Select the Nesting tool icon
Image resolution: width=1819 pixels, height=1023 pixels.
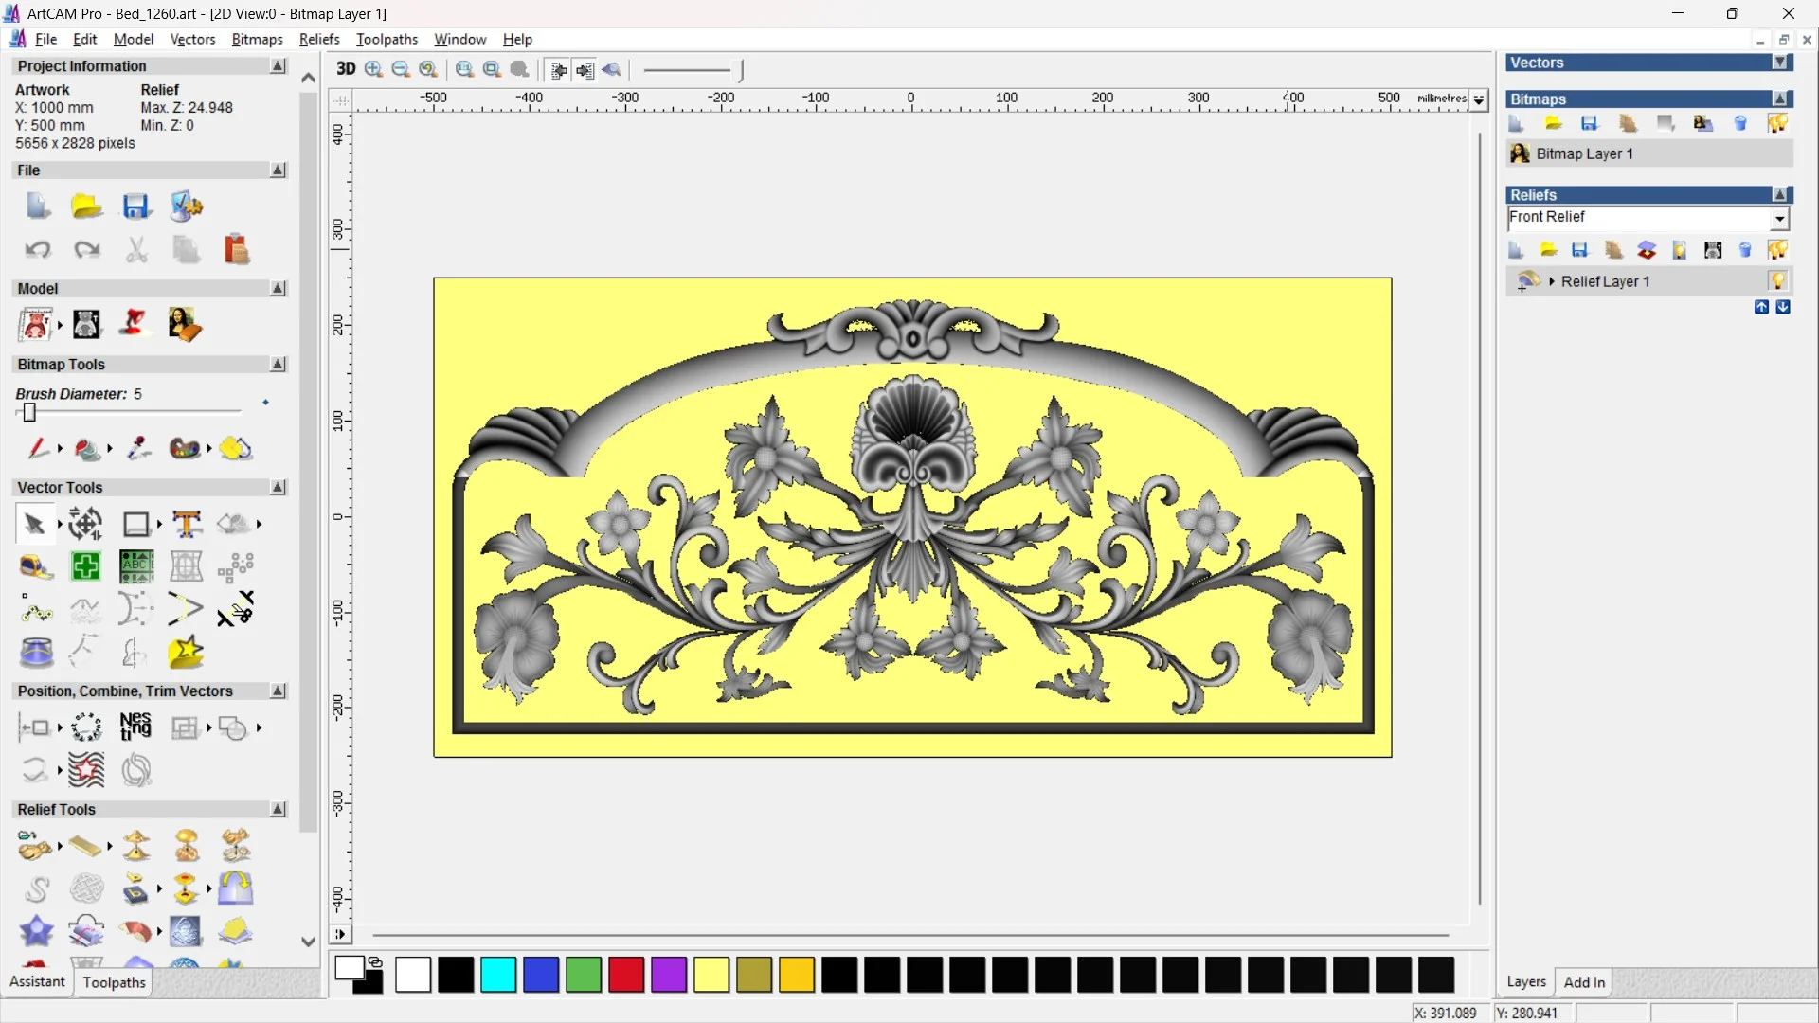point(135,727)
